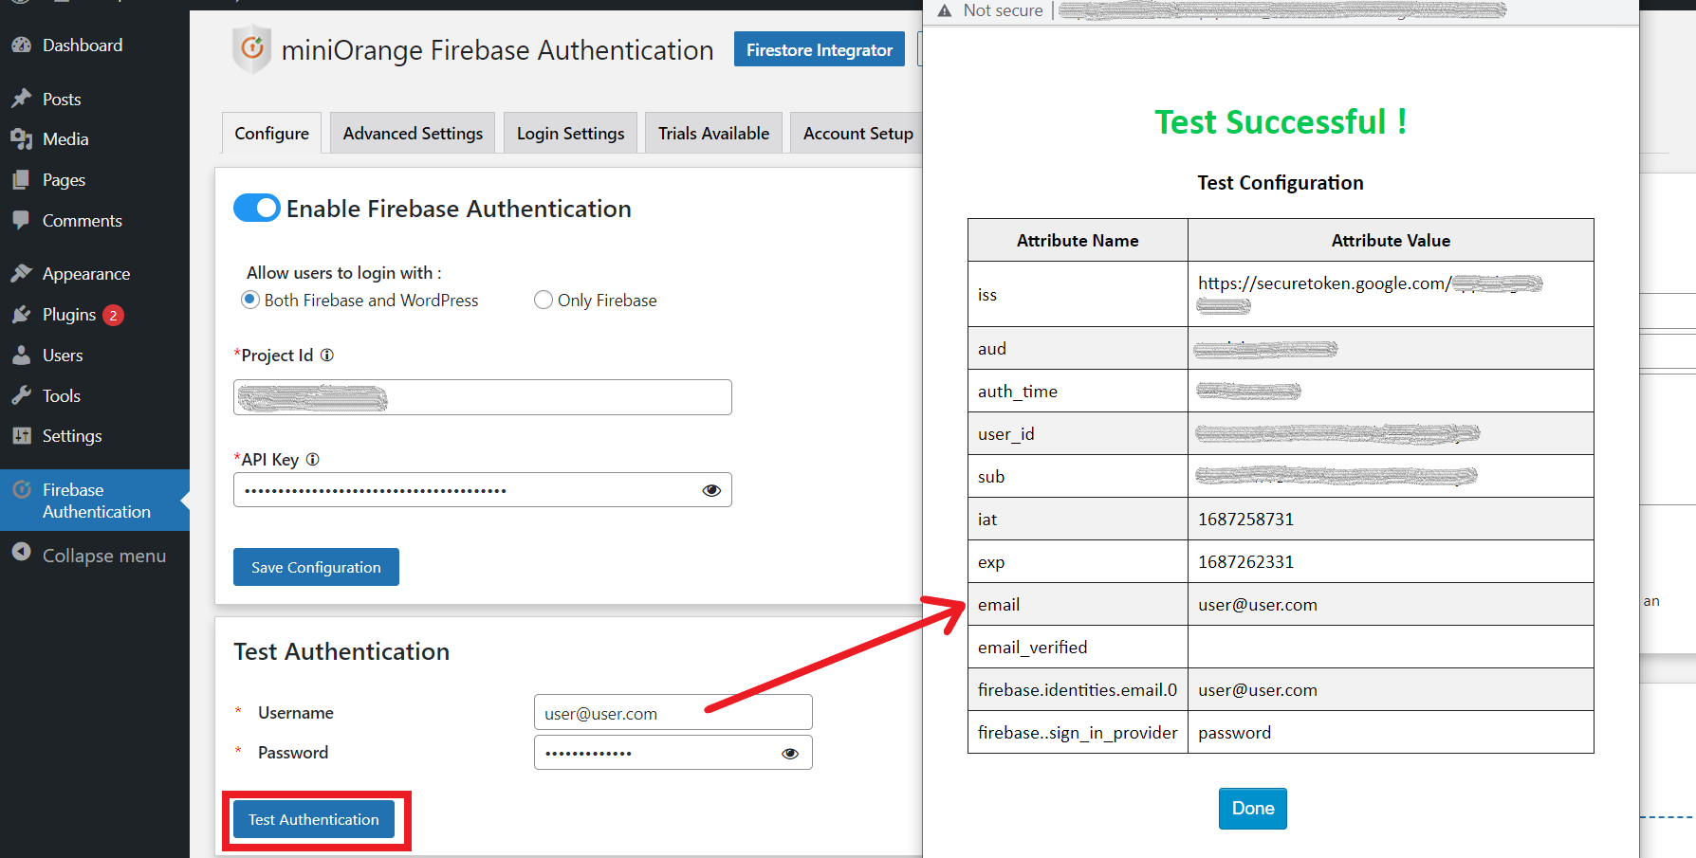The height and width of the screenshot is (858, 1696).
Task: Click the auth_time attribute row name
Action: pyautogui.click(x=1018, y=392)
